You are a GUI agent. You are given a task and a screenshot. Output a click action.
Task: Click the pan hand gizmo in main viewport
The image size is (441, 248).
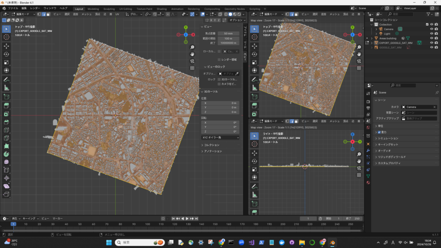[192, 54]
